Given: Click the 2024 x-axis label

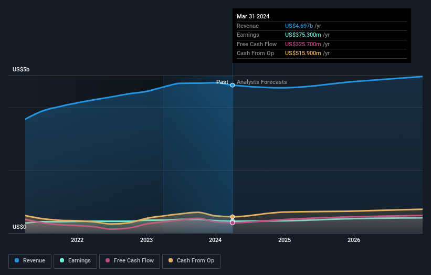Looking at the screenshot, I should pyautogui.click(x=215, y=240).
